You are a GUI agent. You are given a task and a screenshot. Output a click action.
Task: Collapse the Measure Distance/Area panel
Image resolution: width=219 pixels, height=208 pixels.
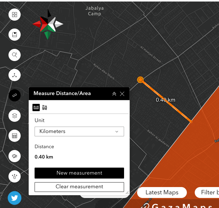(114, 94)
